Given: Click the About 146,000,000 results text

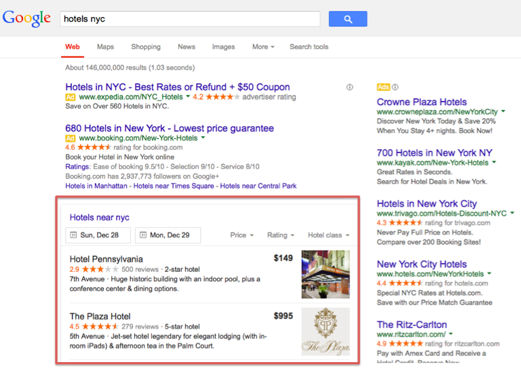Looking at the screenshot, I should (x=130, y=68).
